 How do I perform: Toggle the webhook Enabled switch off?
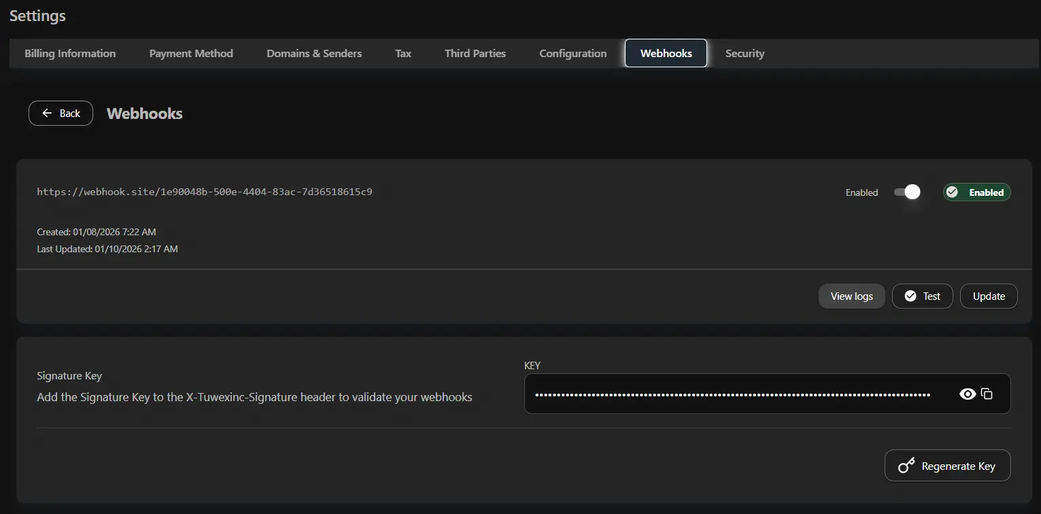906,192
